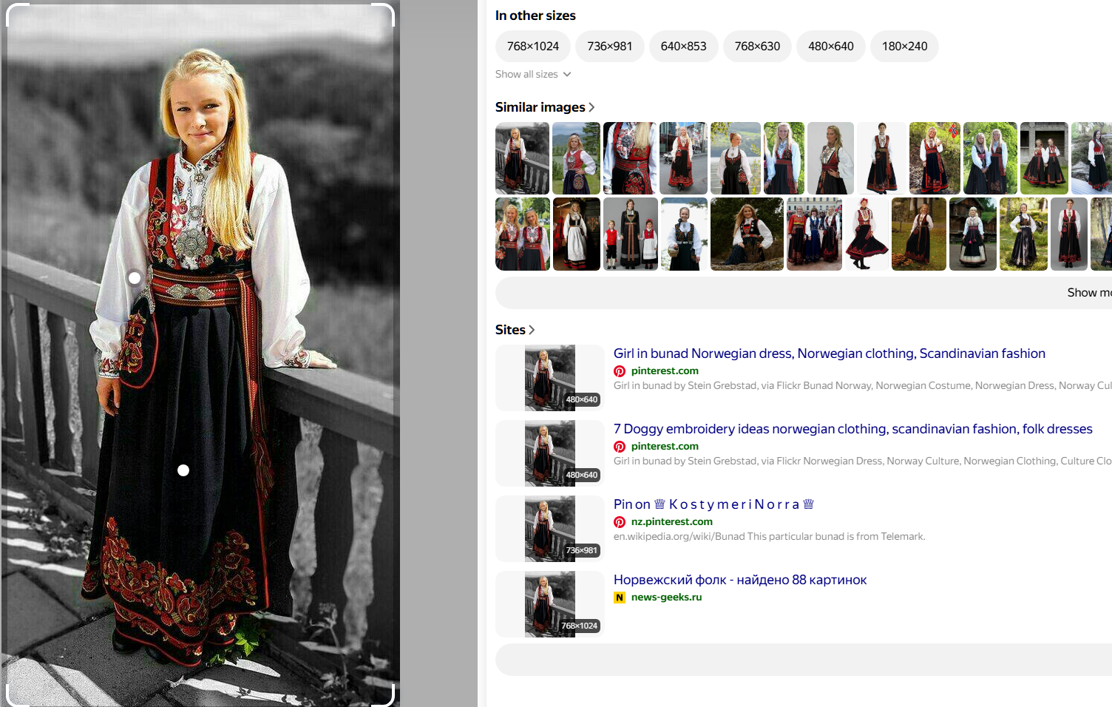Image resolution: width=1112 pixels, height=707 pixels.
Task: Pick the 768×630 image size
Action: pos(757,46)
